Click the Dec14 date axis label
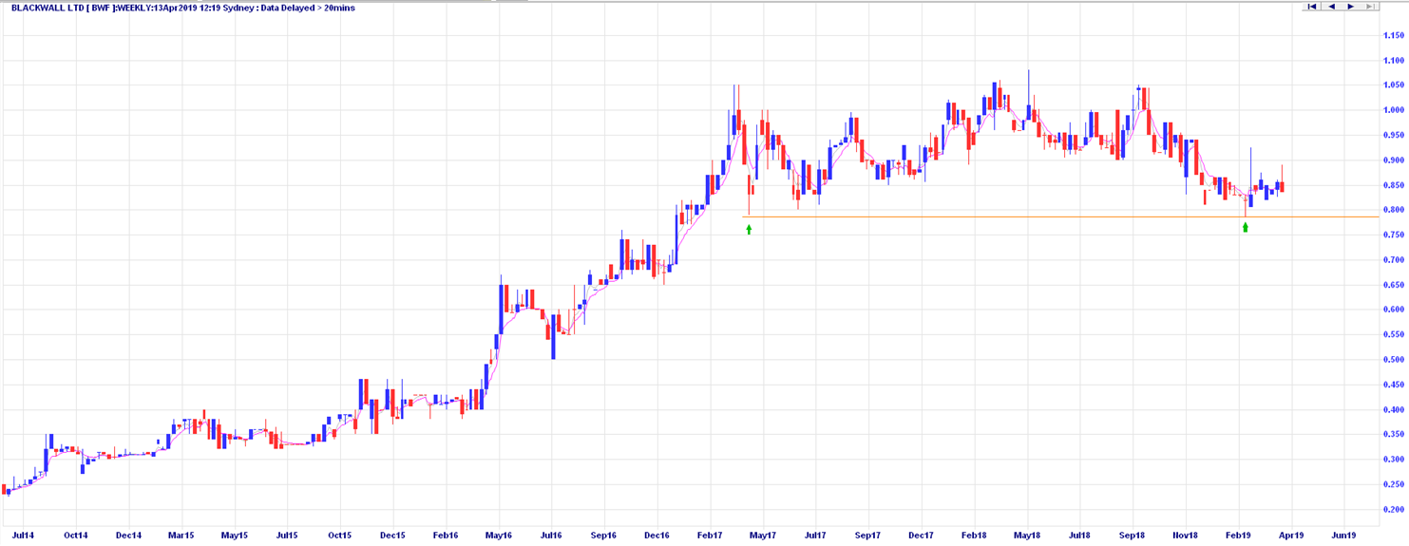This screenshot has width=1409, height=546. point(128,536)
